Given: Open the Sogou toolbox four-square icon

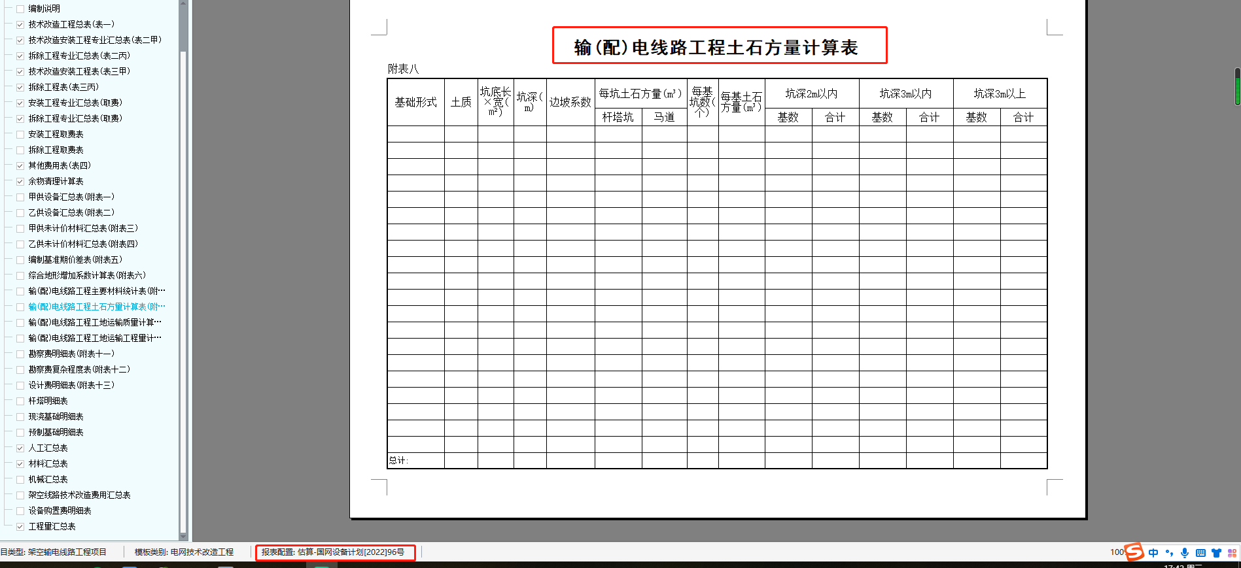Looking at the screenshot, I should pyautogui.click(x=1232, y=553).
